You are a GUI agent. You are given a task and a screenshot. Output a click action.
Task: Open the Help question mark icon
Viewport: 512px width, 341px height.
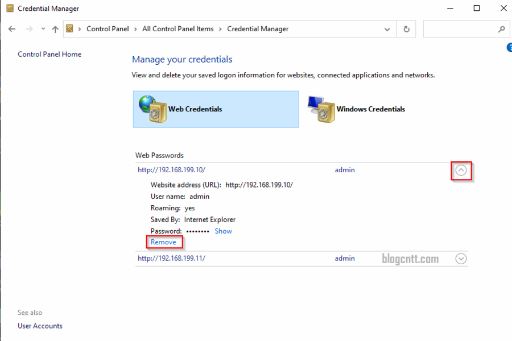point(509,48)
